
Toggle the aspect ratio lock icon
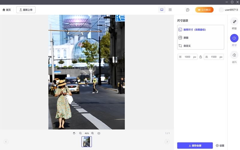pos(201,57)
